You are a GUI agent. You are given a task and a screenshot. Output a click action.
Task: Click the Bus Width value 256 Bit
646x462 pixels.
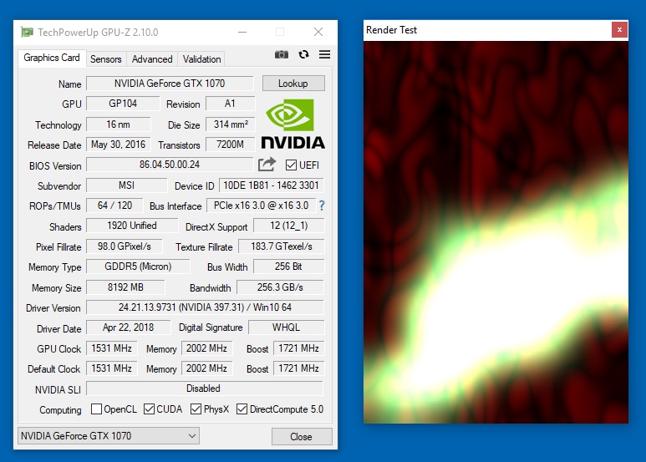tap(289, 267)
